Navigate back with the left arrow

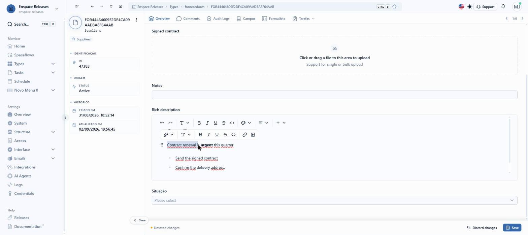tap(92, 7)
